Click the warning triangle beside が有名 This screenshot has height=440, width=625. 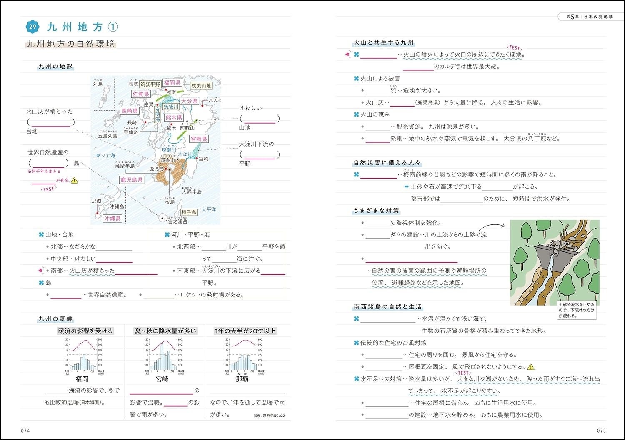(74, 181)
